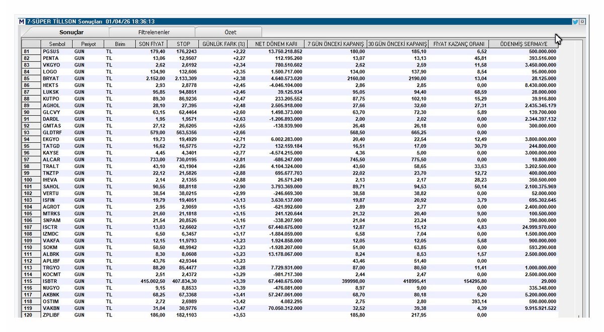
Task: Select the HEKTS symbol cell
Action: click(x=57, y=86)
